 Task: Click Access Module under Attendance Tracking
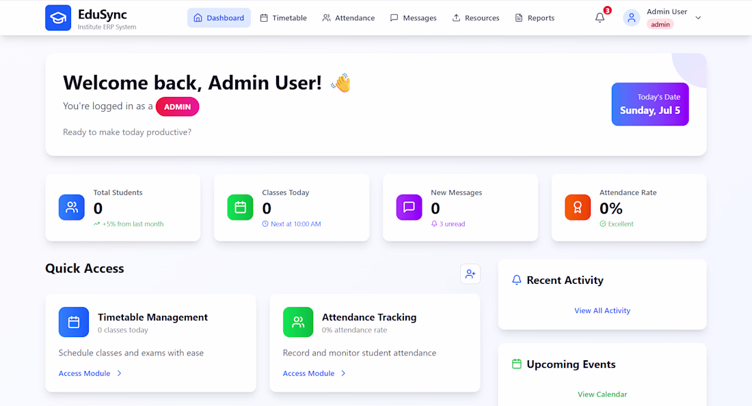tap(314, 373)
